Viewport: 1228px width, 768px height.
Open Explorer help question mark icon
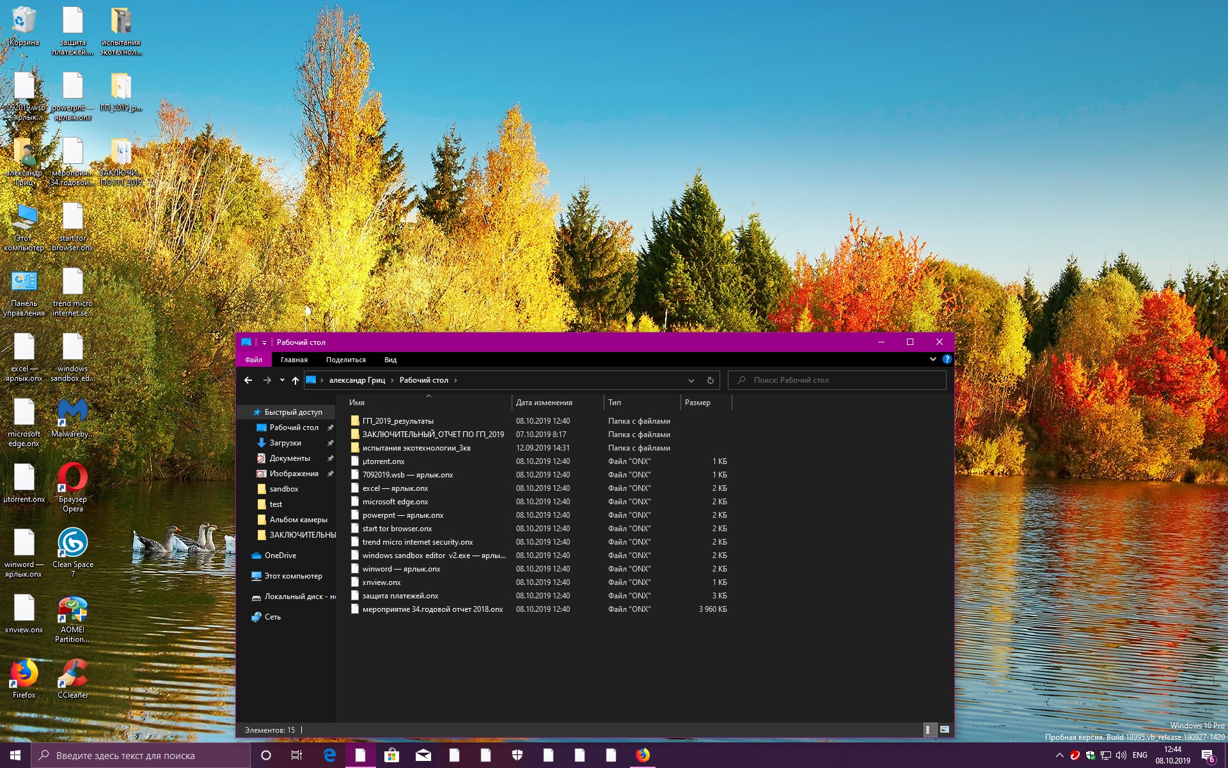pyautogui.click(x=947, y=360)
